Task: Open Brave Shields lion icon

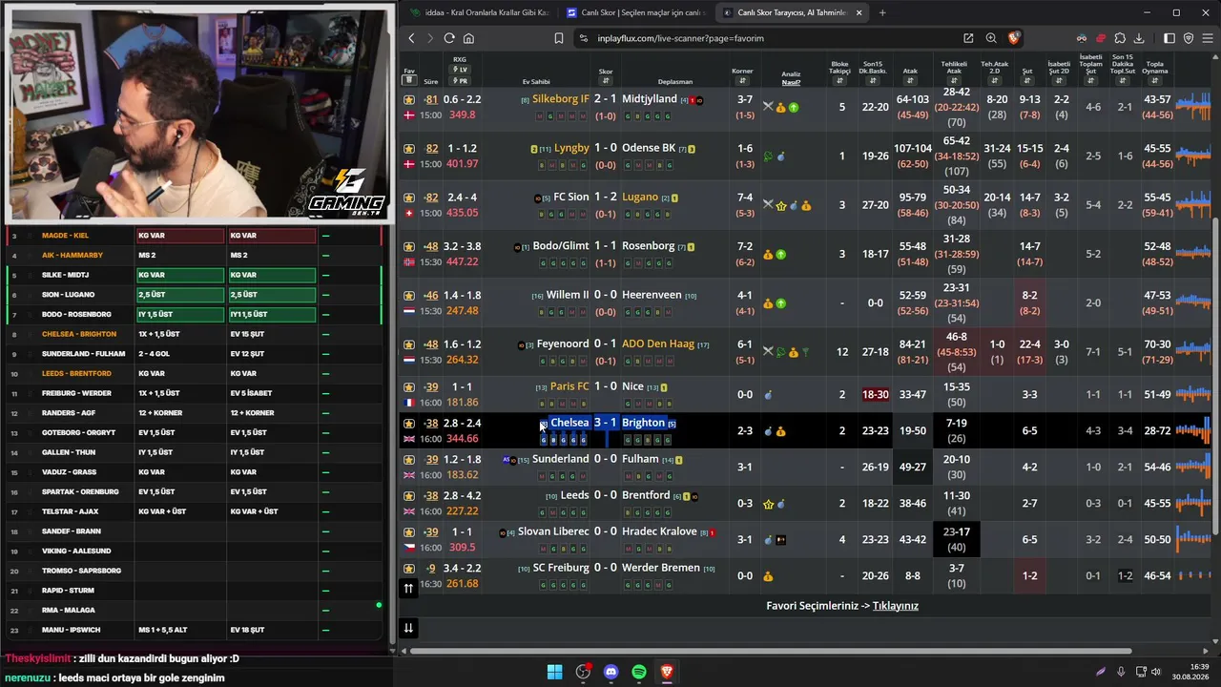Action: 1013,38
